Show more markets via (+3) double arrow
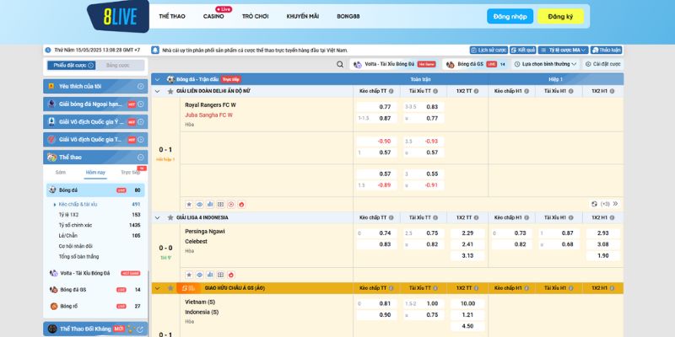The width and height of the screenshot is (675, 337). [615, 204]
